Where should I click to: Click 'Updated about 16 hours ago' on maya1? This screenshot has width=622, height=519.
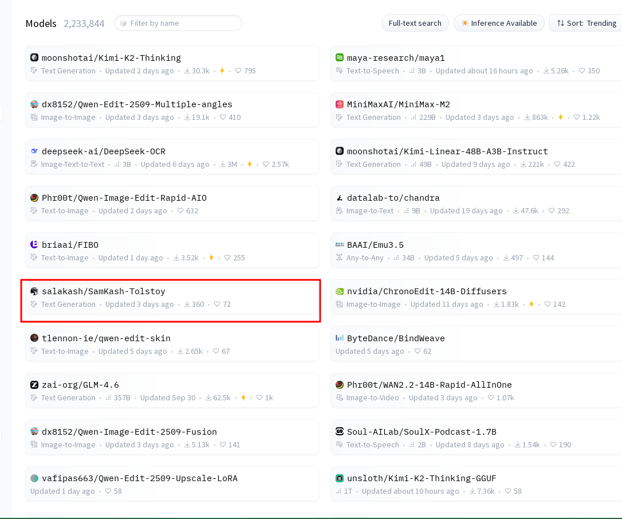[485, 71]
